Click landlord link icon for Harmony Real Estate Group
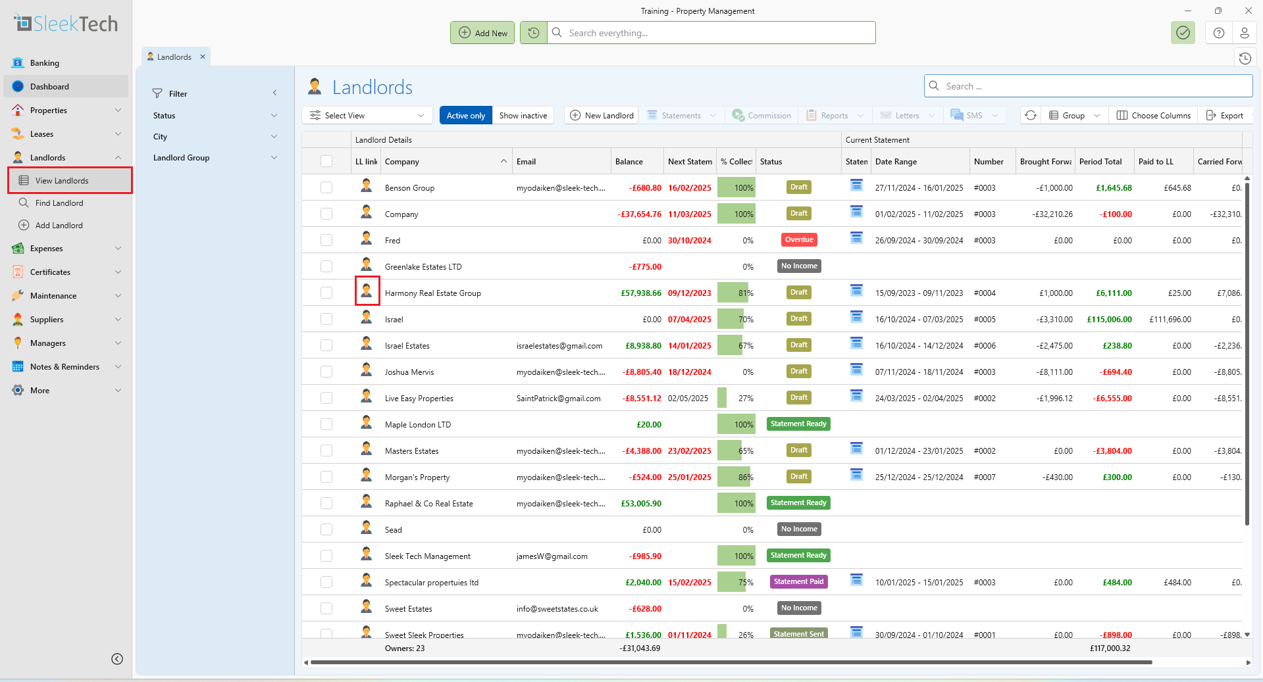Image resolution: width=1263 pixels, height=682 pixels. pyautogui.click(x=367, y=291)
